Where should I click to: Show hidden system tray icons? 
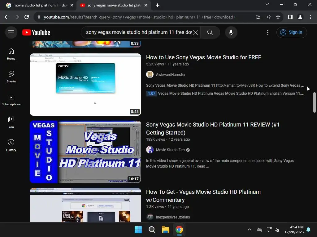[x=250, y=230]
